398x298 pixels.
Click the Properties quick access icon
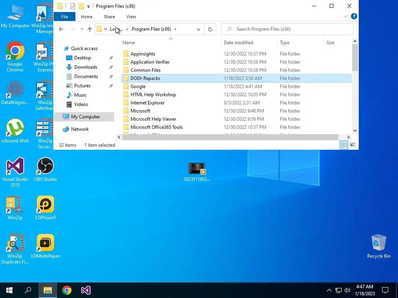pos(73,6)
